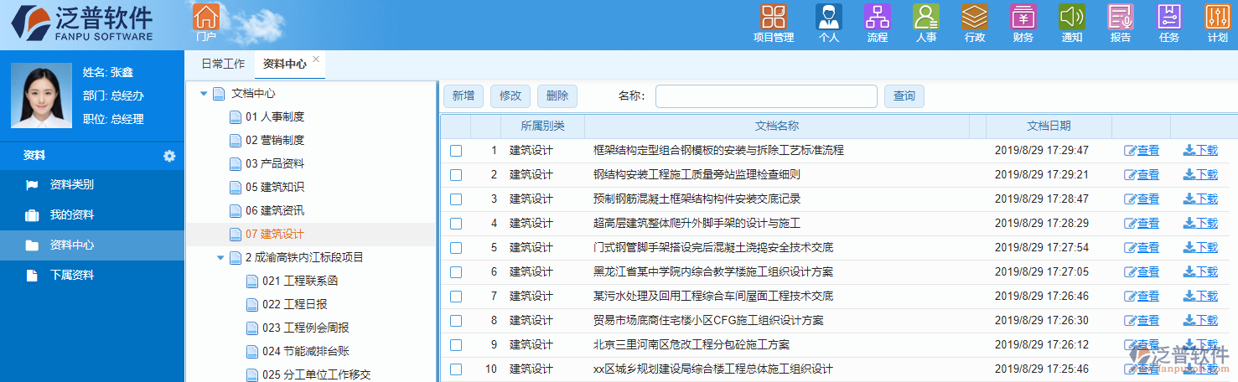
Task: Click the file icon of 下属资料
Action: 32,276
